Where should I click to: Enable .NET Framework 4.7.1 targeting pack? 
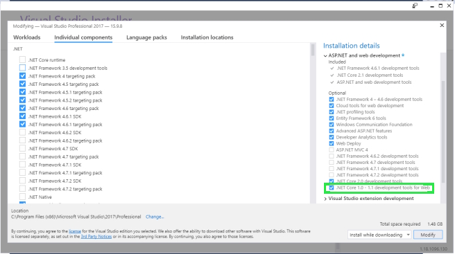22,172
